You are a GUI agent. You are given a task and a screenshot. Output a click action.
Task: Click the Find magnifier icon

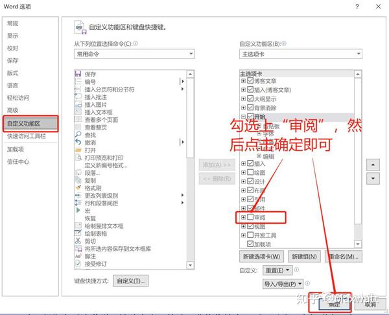click(x=78, y=135)
